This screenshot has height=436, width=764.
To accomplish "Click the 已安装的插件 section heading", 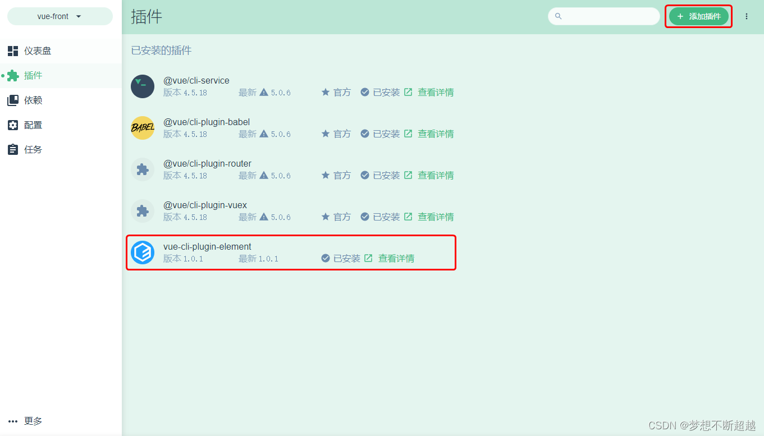I will [x=162, y=51].
